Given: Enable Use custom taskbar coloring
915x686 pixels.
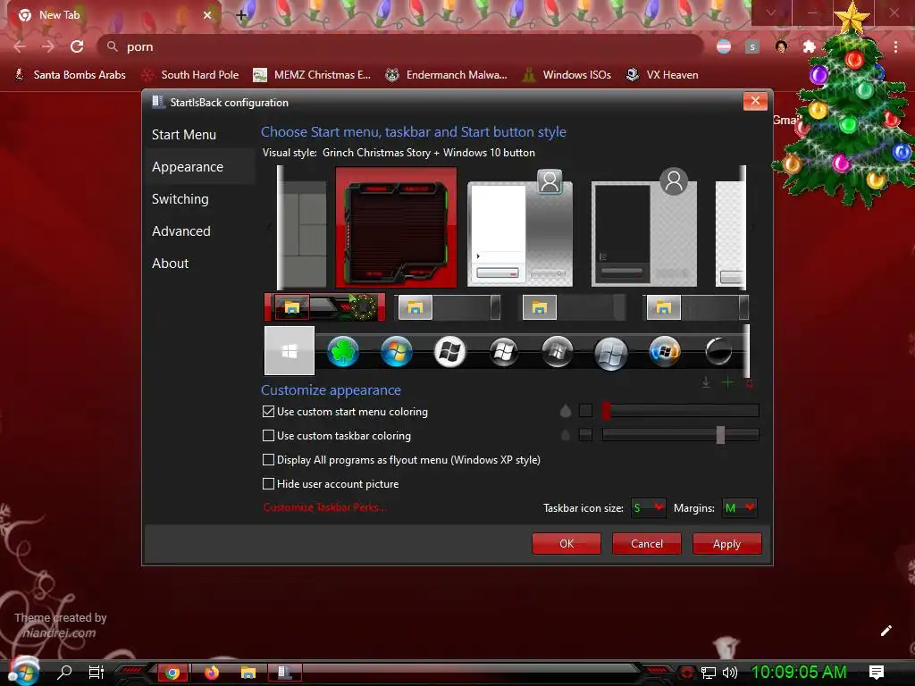Looking at the screenshot, I should point(268,435).
